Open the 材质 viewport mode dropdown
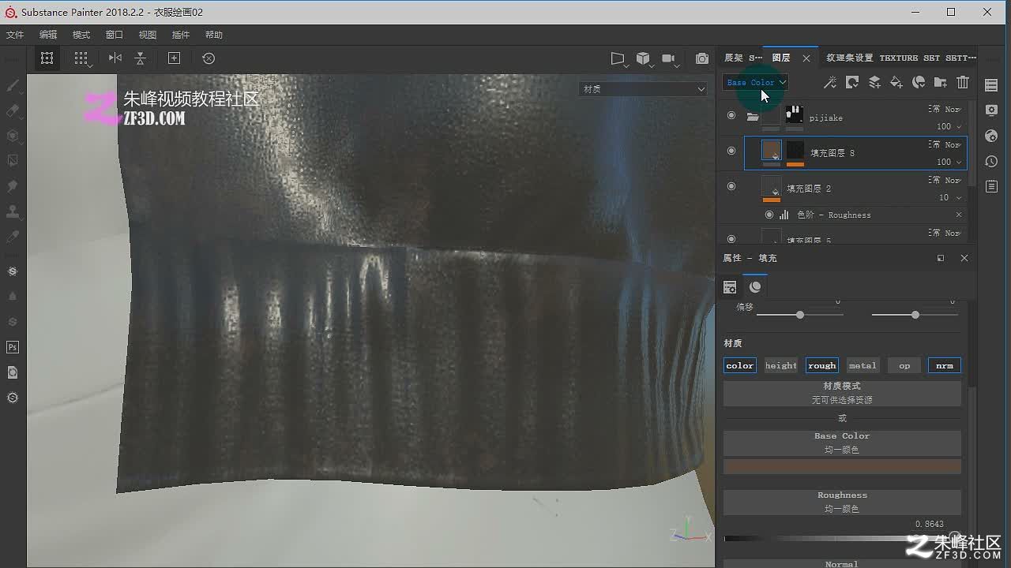1011x568 pixels. (643, 89)
